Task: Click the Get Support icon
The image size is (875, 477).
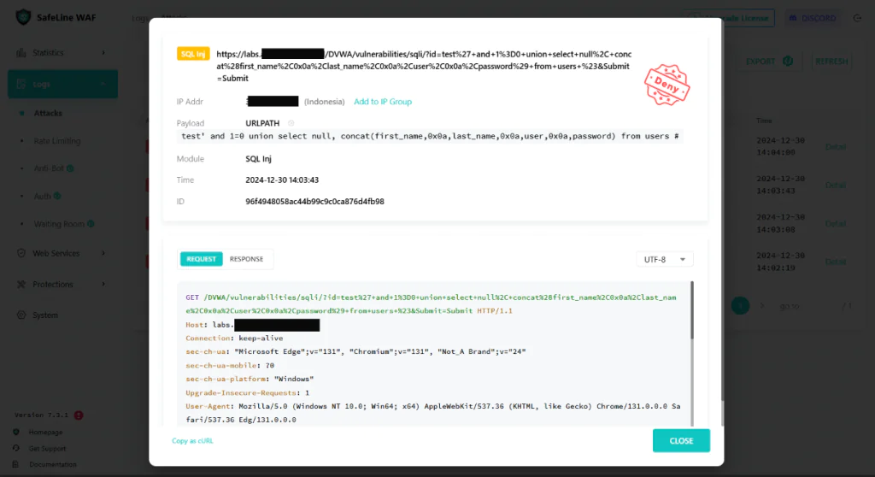Action: point(16,448)
